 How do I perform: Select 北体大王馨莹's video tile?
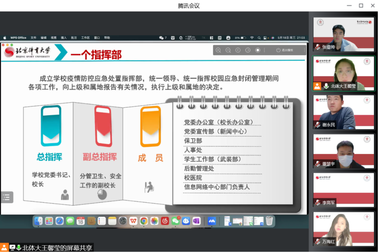(x=344, y=73)
